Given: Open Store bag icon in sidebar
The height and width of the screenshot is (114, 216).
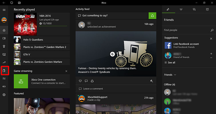Looking at the screenshot, I should pos(4,70).
